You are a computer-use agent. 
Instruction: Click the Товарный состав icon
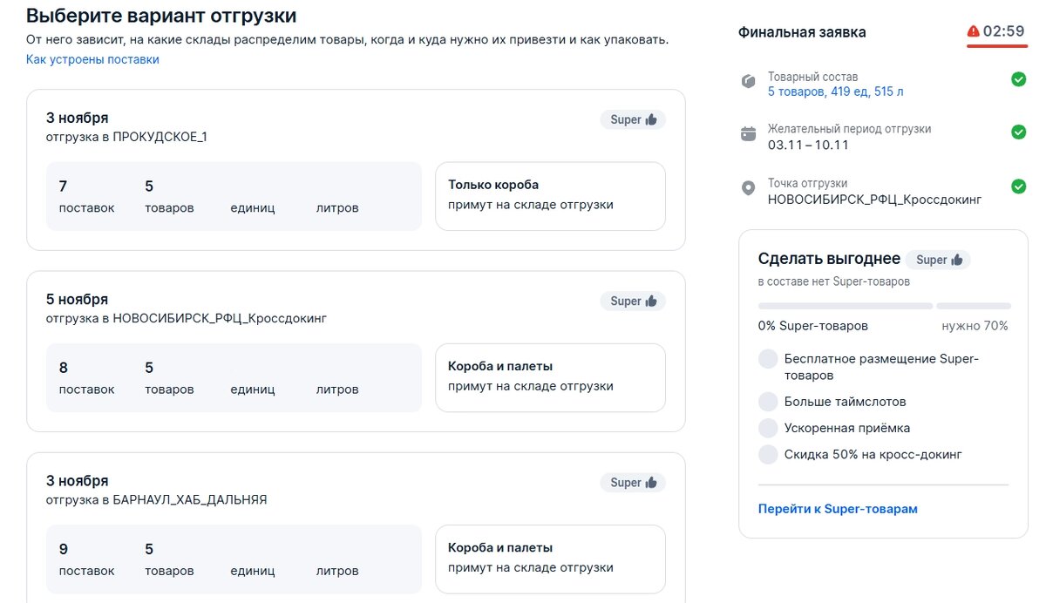point(748,80)
